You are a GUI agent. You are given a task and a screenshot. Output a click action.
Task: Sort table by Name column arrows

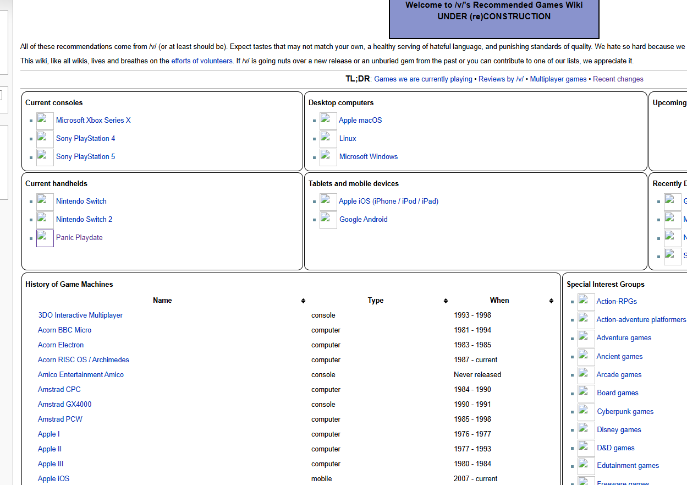pyautogui.click(x=303, y=301)
